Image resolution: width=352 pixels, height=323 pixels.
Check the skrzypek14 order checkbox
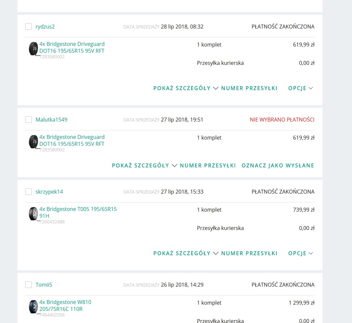point(28,192)
